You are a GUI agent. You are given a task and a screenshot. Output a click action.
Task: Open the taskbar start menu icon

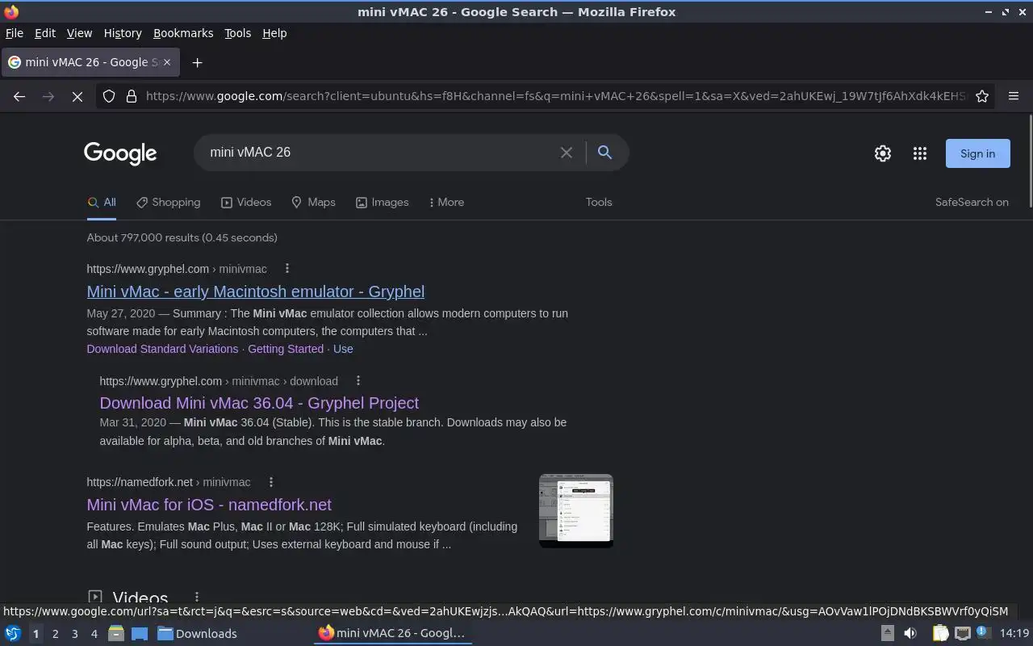tap(12, 634)
